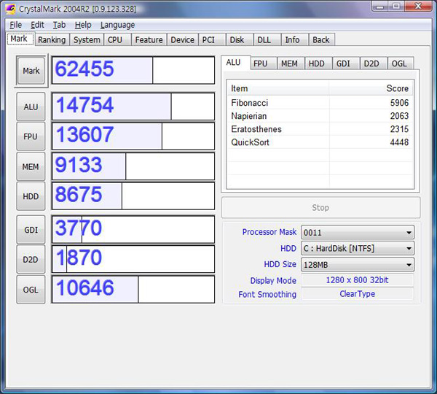Switch to the Disk tab

coord(239,39)
